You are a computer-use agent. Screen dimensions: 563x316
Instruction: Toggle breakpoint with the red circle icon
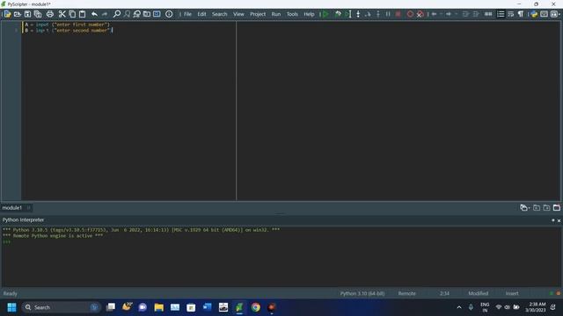(410, 14)
